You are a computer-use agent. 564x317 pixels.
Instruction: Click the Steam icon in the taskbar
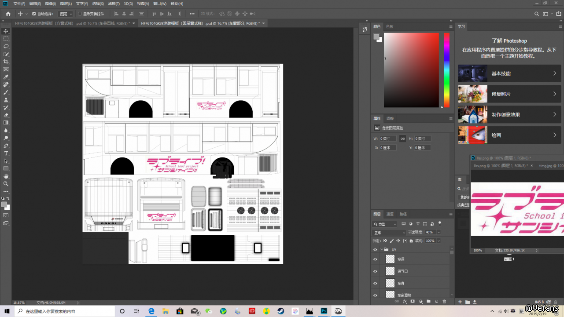pos(280,311)
